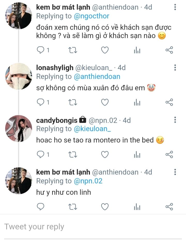This screenshot has height=242, width=186.
Task: Open candybongis profile picture
Action: point(19,128)
